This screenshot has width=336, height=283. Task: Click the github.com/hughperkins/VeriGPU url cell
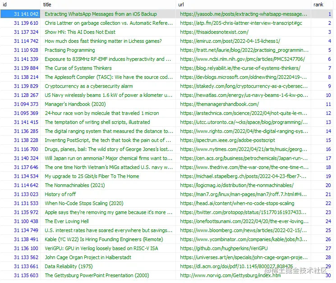tap(243, 248)
